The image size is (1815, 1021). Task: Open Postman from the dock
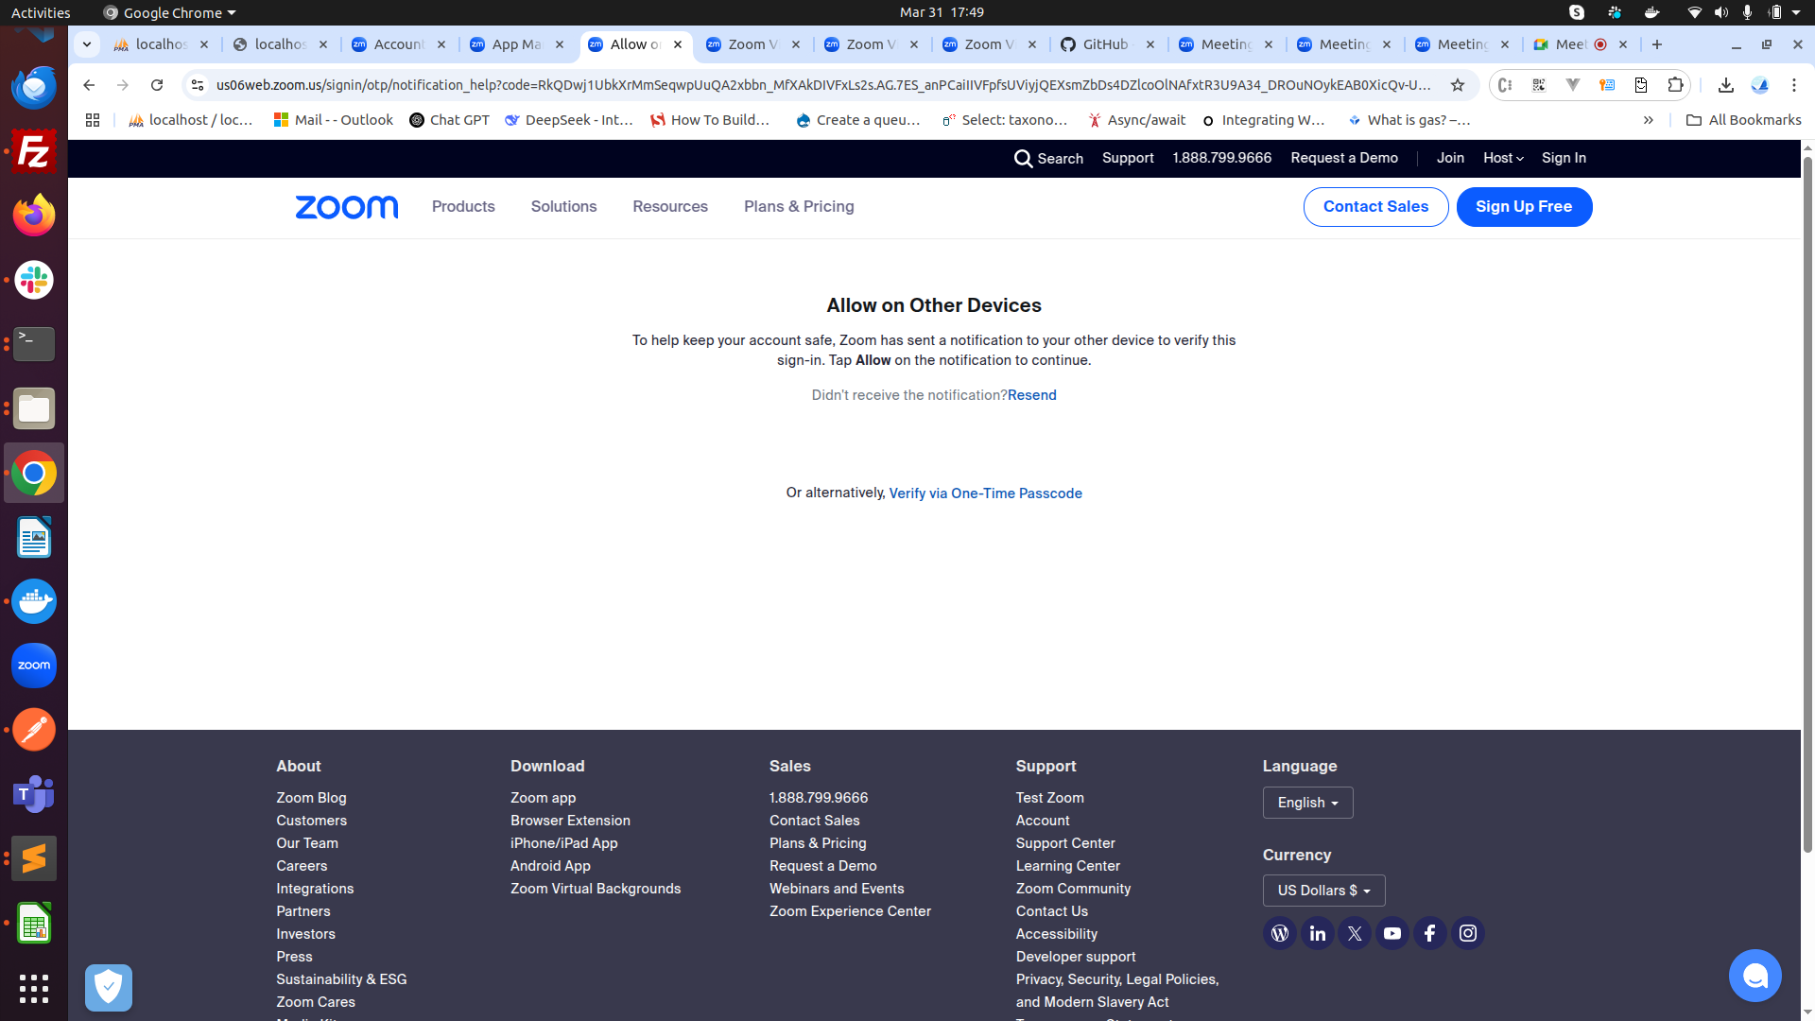click(x=34, y=730)
